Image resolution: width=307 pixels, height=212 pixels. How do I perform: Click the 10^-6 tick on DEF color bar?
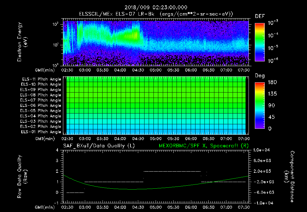(x=273, y=60)
